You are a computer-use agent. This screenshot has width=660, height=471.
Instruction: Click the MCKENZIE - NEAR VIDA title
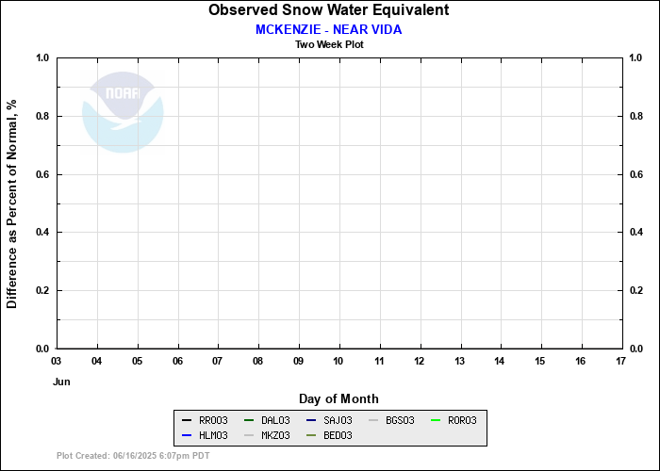(x=329, y=29)
